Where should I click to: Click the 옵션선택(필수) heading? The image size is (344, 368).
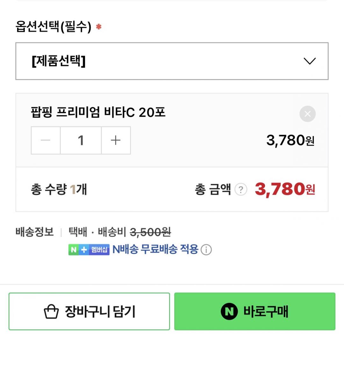tap(54, 26)
